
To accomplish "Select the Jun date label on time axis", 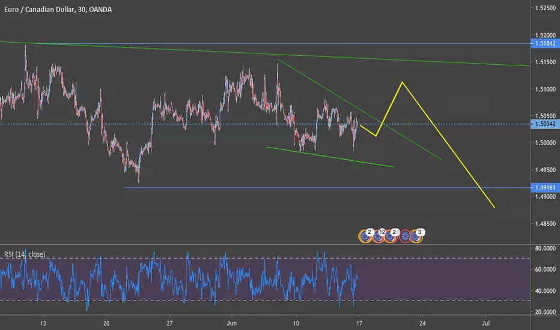I will [x=232, y=323].
